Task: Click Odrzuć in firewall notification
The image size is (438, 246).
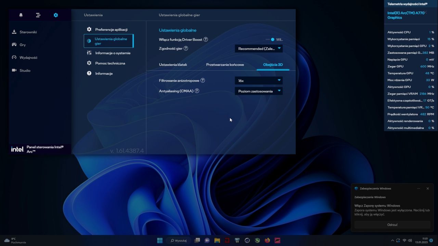Action: coord(392,224)
